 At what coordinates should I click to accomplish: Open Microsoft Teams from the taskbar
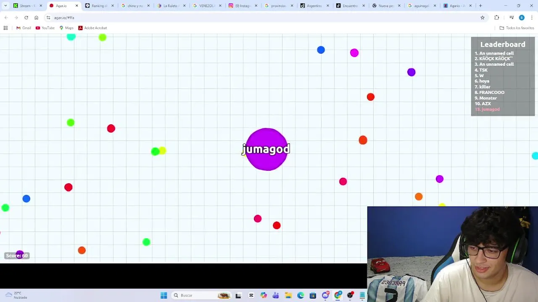pos(276,295)
